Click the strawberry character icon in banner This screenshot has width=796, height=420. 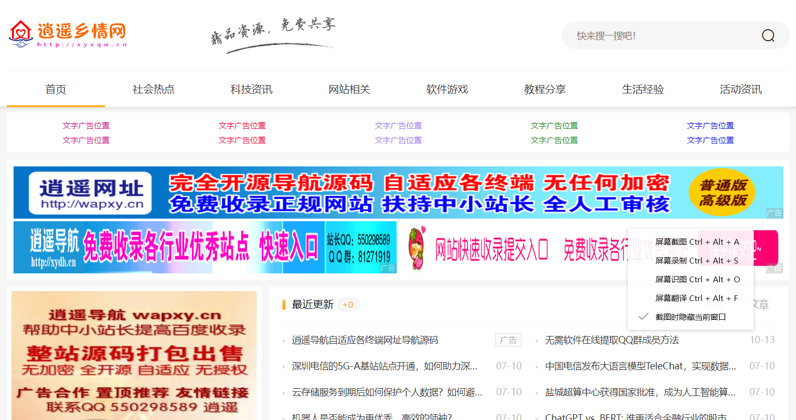point(417,248)
